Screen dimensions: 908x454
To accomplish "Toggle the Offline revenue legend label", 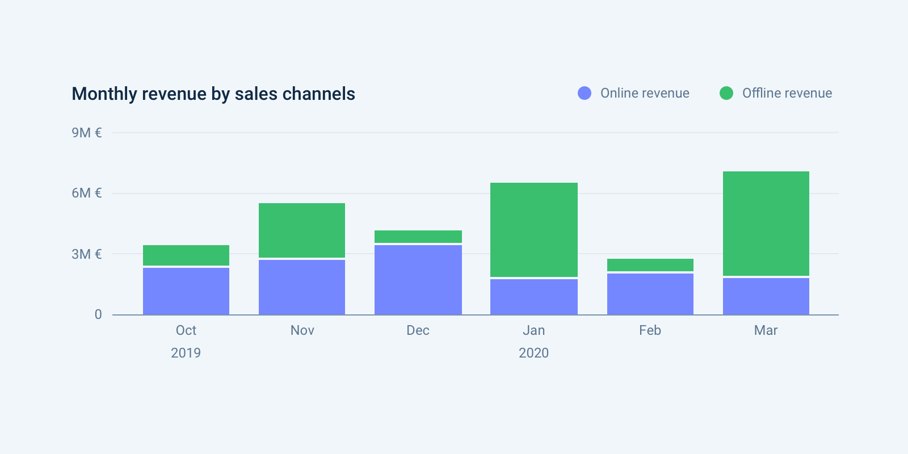I will (787, 93).
